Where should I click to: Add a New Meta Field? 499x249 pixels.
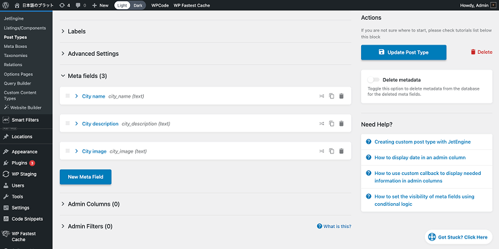(x=85, y=177)
